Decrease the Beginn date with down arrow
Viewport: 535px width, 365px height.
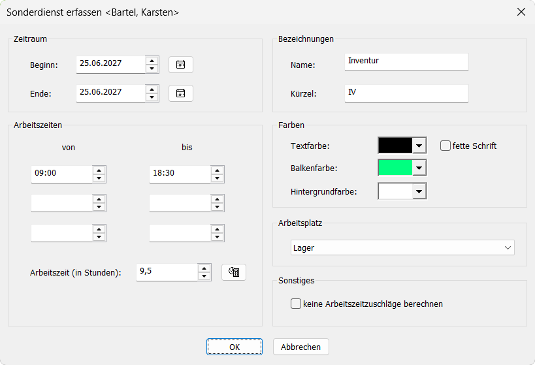click(152, 69)
